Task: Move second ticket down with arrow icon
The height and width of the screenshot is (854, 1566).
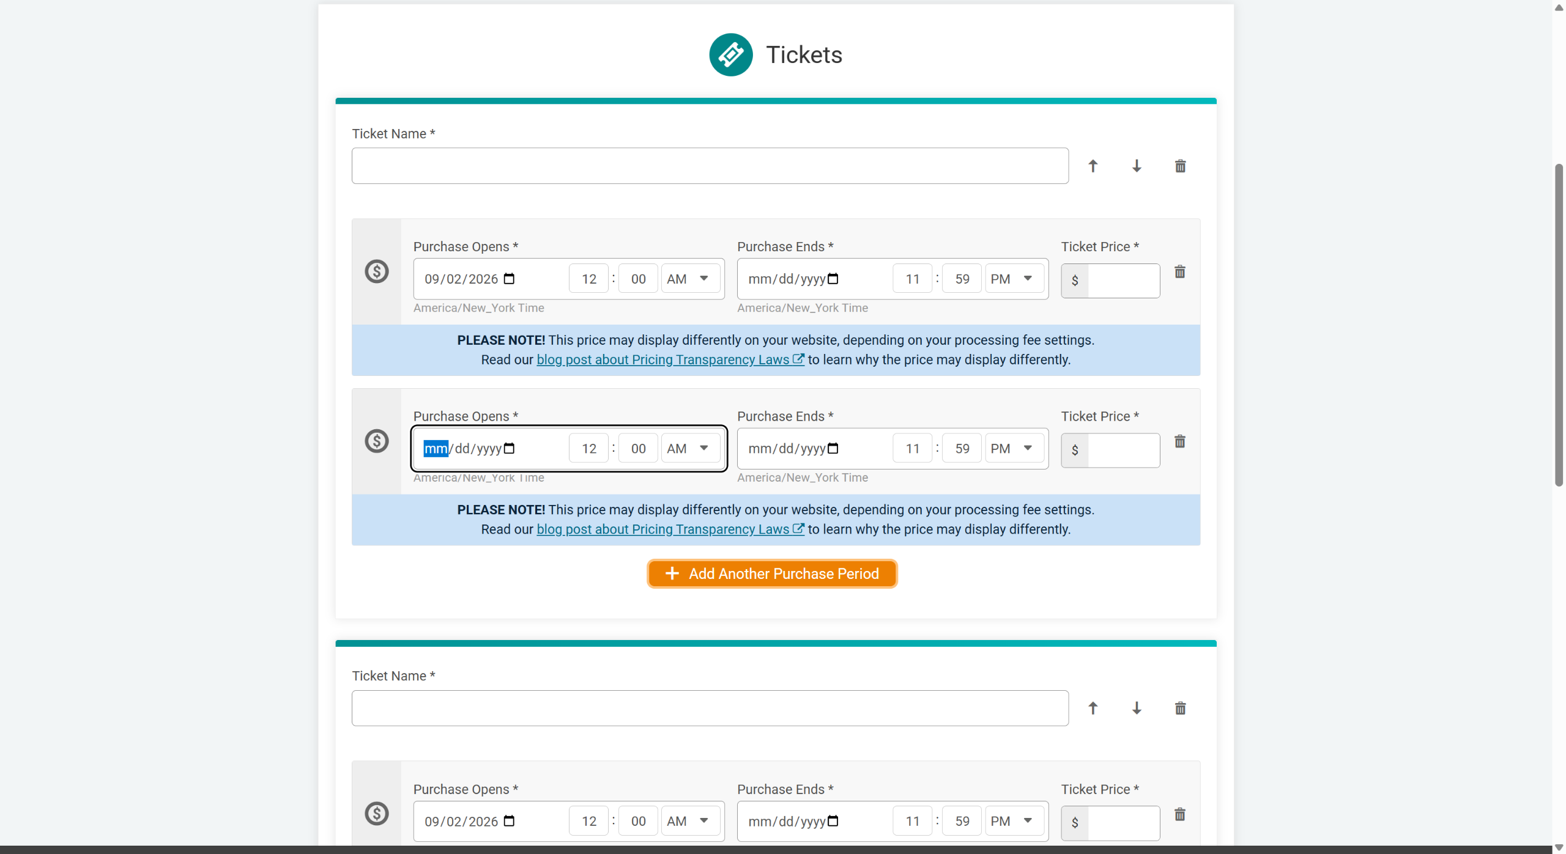Action: (1137, 708)
